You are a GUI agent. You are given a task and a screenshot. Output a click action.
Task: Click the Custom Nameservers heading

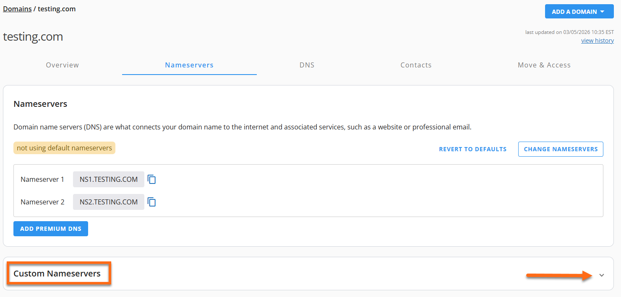point(57,274)
